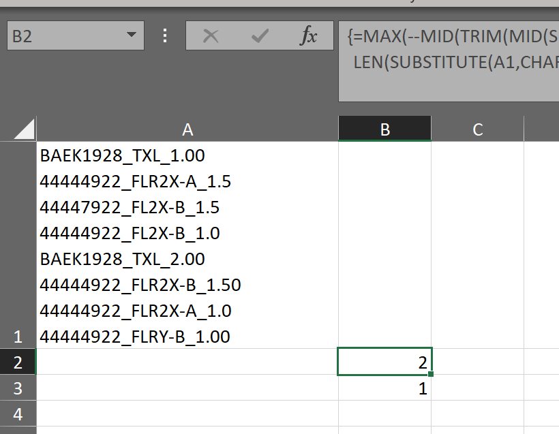Image resolution: width=559 pixels, height=434 pixels.
Task: Select cell B2 showing value 2
Action: tap(384, 362)
